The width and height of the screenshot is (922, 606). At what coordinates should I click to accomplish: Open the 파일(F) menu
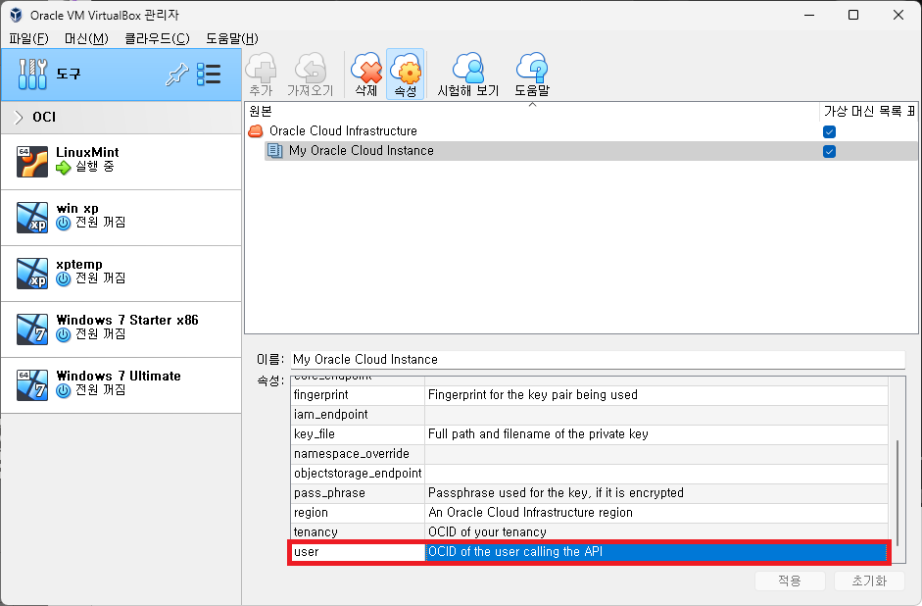[x=28, y=39]
